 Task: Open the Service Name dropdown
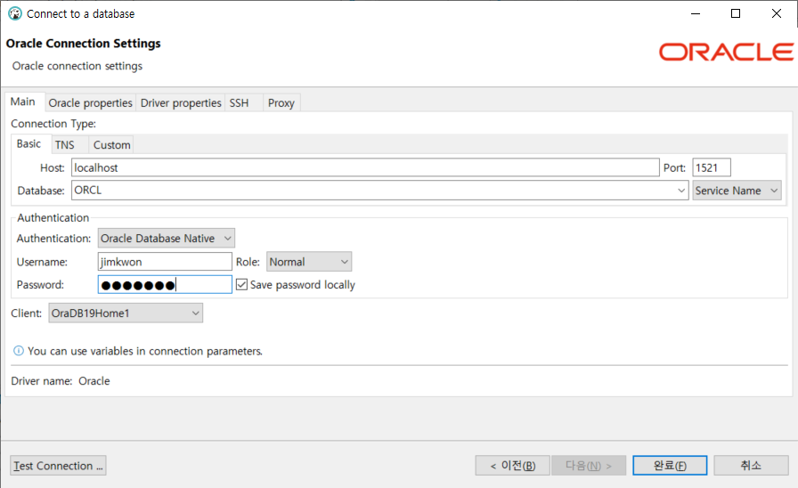pos(737,191)
